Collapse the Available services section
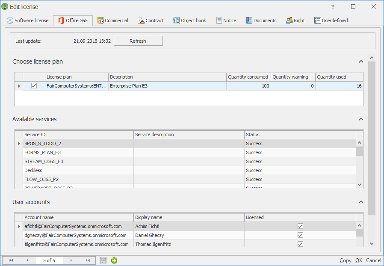Viewport: 384px width, 266px height. point(361,119)
